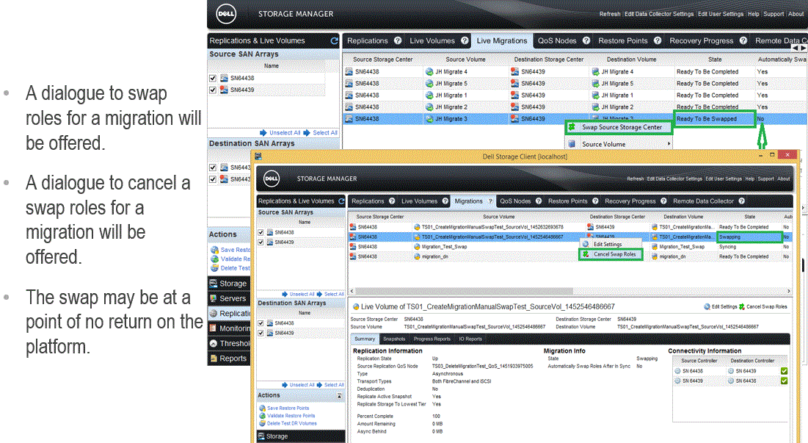Toggle second Destination SAN Arrays checkbox in back window

click(212, 179)
